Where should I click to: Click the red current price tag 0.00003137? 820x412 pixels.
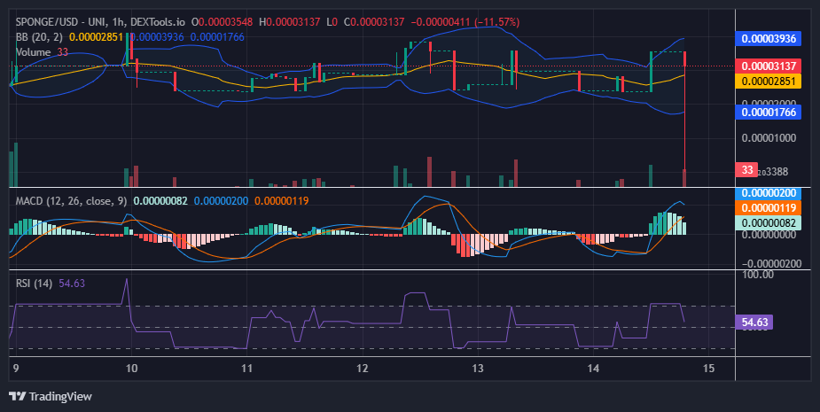[x=769, y=66]
